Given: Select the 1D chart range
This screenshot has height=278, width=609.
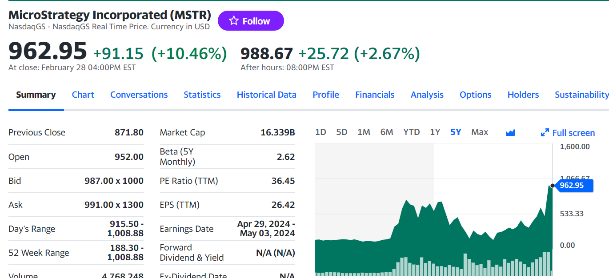Looking at the screenshot, I should [x=321, y=132].
